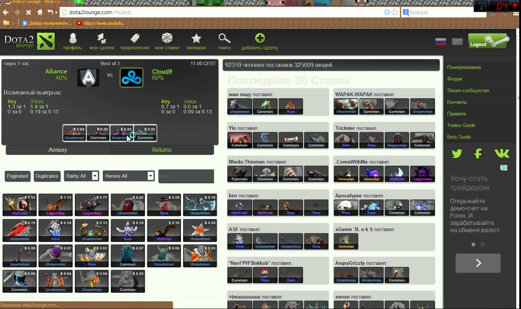Screen dimensions: 521x309
Task: Click the ad's next arrow button
Action: point(478,263)
